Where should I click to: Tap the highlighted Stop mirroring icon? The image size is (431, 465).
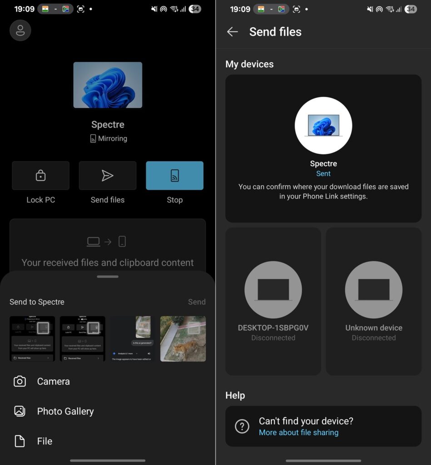174,175
